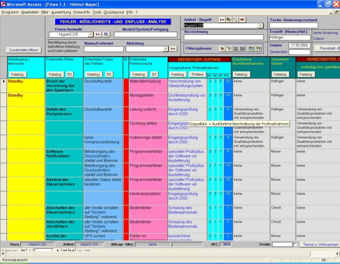This screenshot has width=340, height=264.
Task: Click the last icon in Filteroptionen group
Action: pyautogui.click(x=258, y=48)
